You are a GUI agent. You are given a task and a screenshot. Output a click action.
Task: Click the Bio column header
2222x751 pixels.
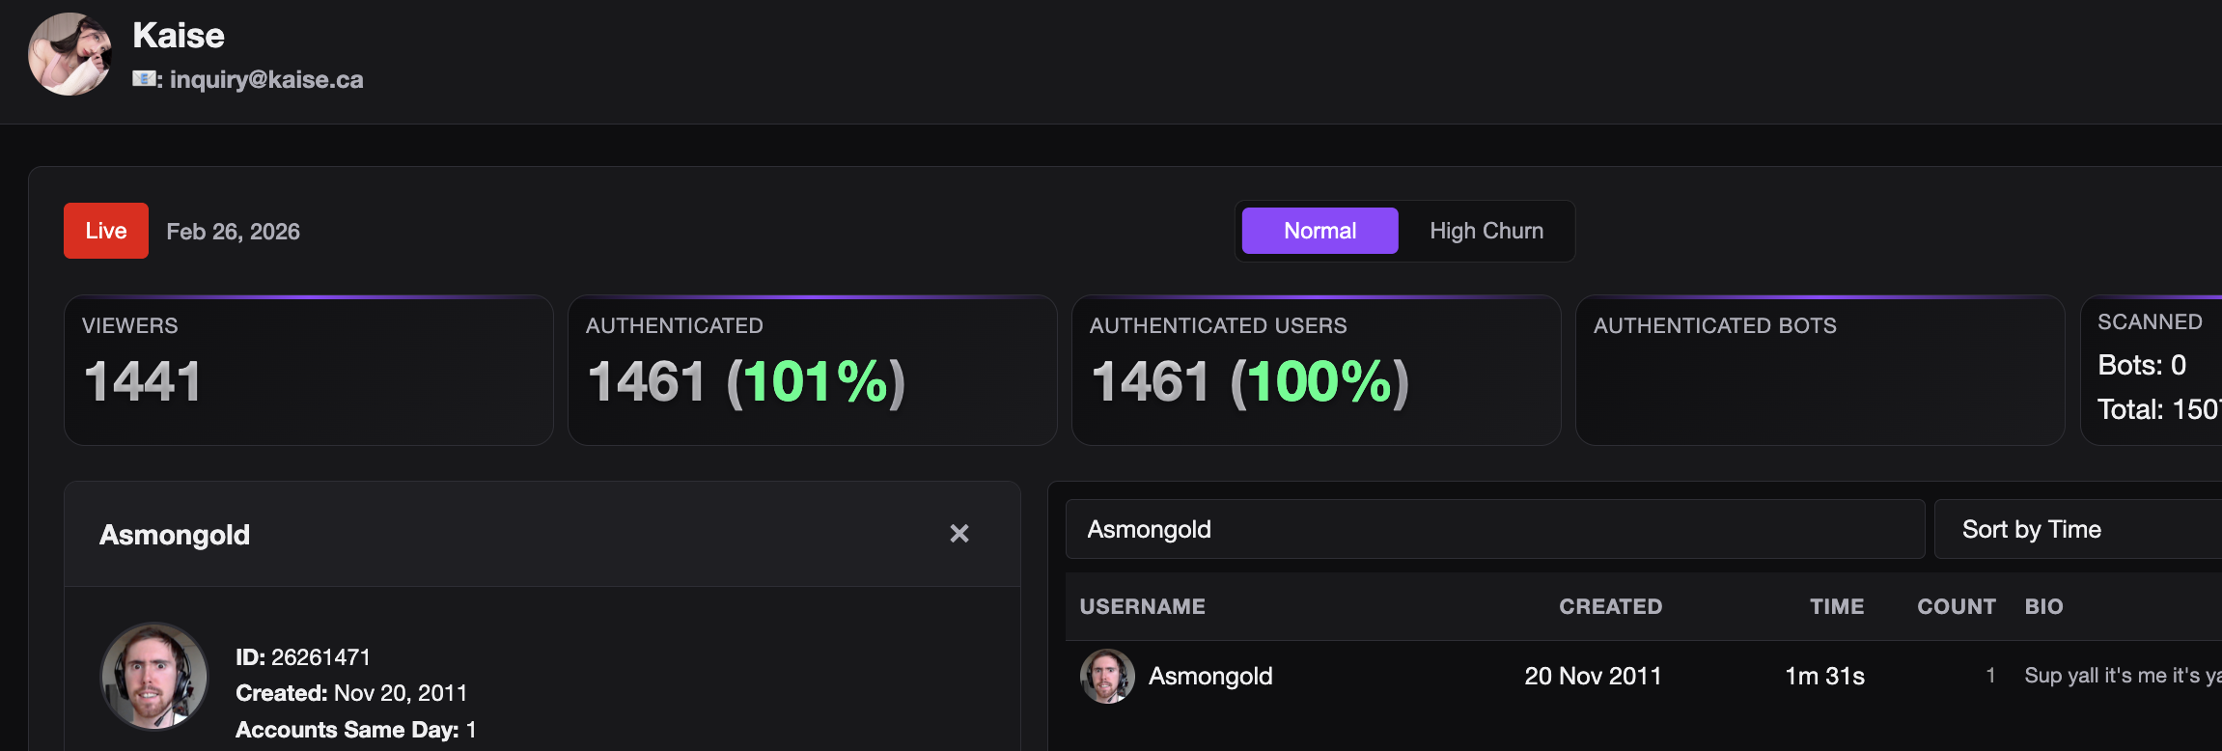(x=2043, y=606)
